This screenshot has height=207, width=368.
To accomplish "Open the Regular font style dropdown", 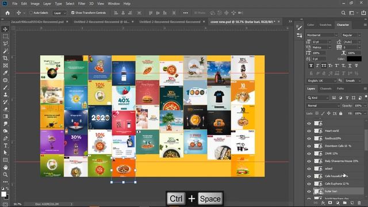I will click(359, 35).
